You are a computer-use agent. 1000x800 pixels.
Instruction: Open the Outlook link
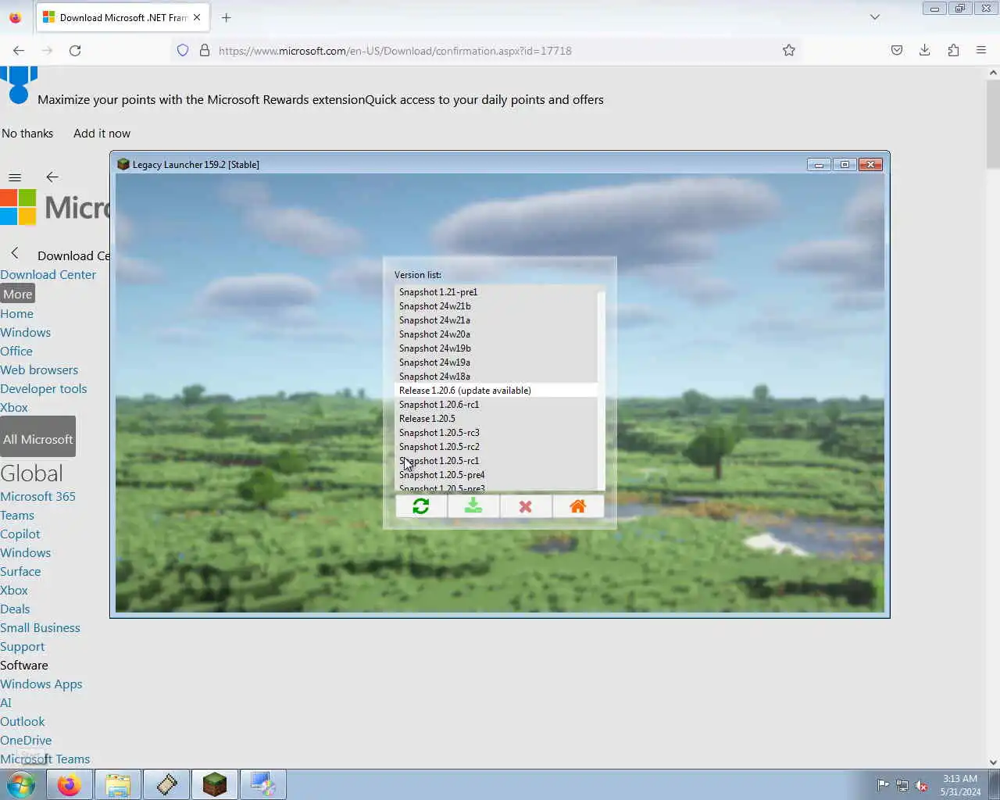[23, 722]
